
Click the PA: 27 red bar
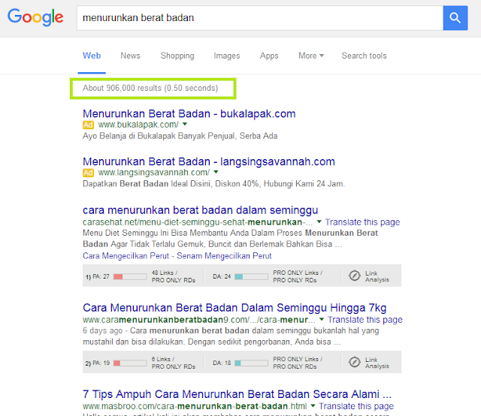click(130, 276)
